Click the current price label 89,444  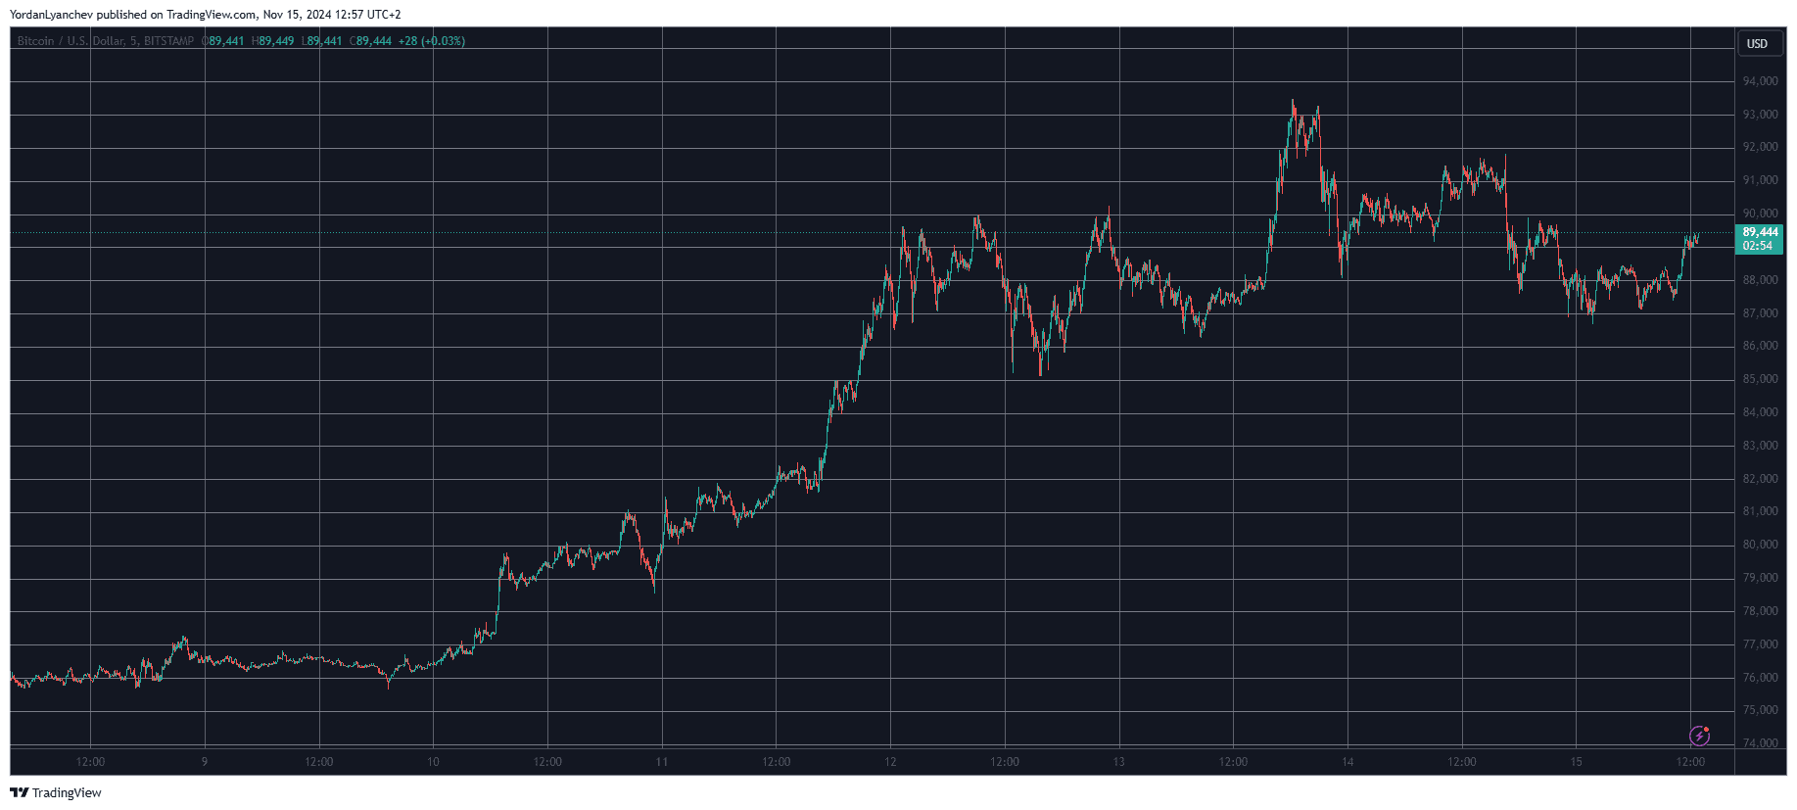click(1760, 232)
